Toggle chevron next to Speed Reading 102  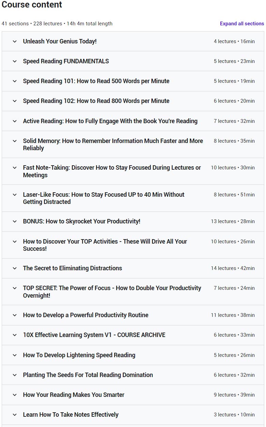tap(15, 101)
